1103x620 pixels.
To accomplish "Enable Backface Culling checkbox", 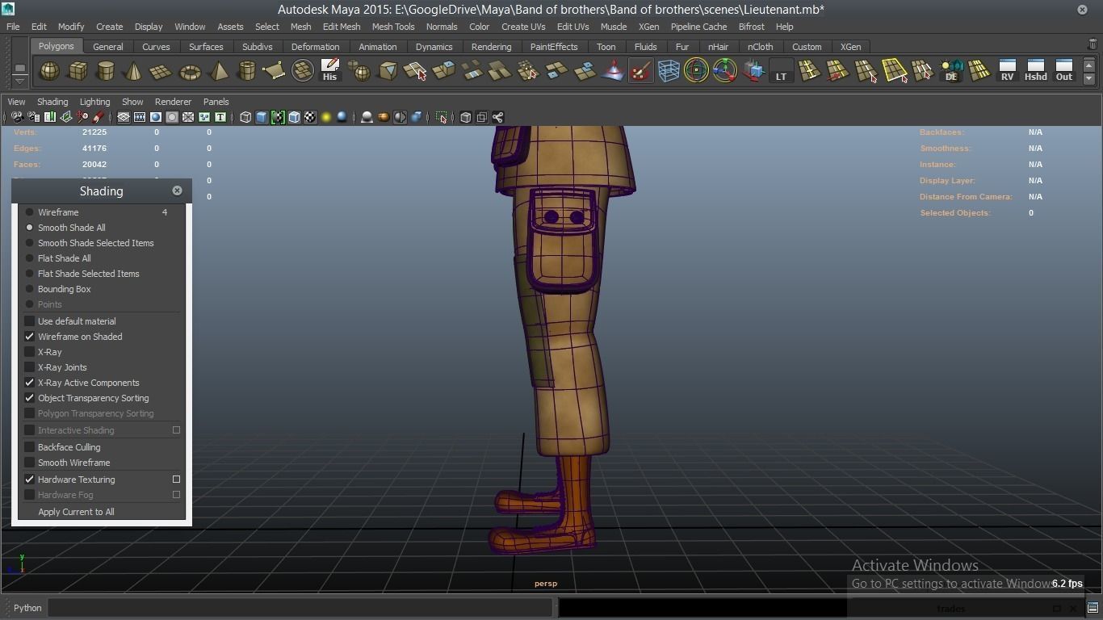I will [x=29, y=447].
